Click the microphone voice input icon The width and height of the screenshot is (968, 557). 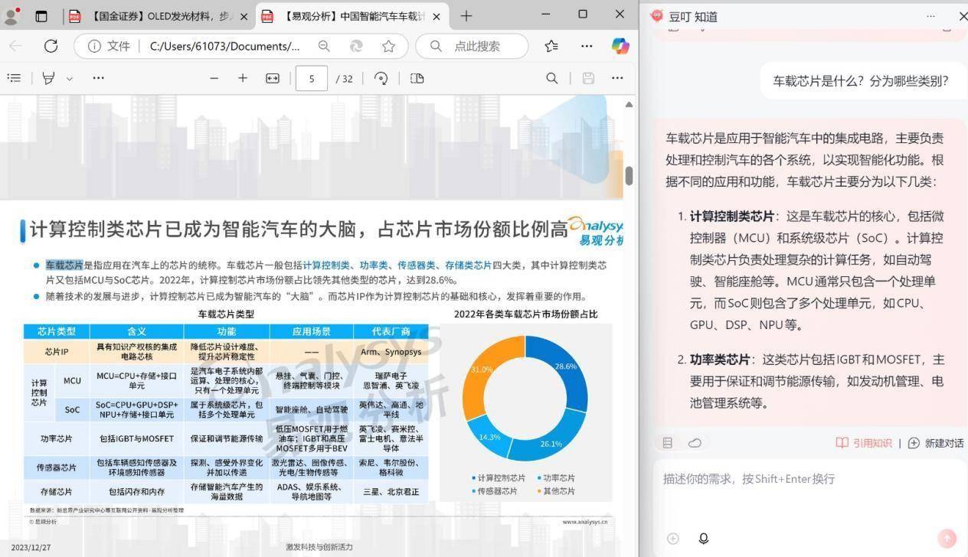tap(703, 539)
